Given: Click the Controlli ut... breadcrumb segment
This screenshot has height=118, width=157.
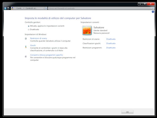Looking at the screenshot, I should coord(31,8).
